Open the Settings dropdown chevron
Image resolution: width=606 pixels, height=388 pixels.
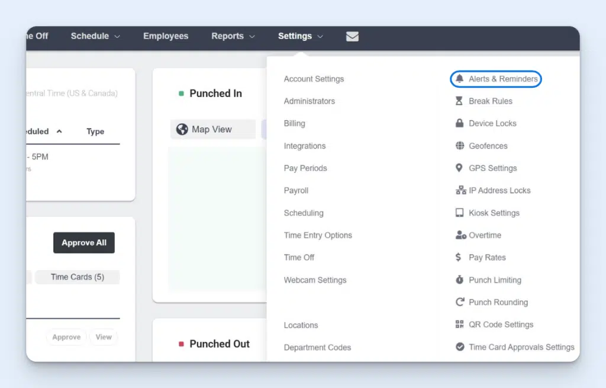pos(320,36)
